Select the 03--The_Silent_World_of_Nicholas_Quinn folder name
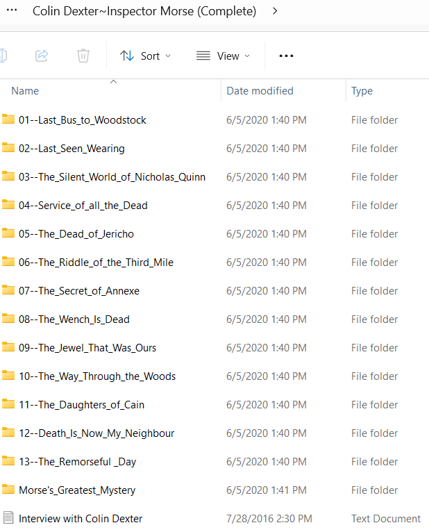The height and width of the screenshot is (532, 429). (x=112, y=177)
